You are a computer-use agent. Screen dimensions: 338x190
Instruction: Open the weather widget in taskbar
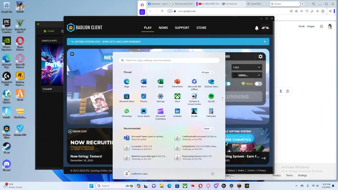click(x=13, y=186)
